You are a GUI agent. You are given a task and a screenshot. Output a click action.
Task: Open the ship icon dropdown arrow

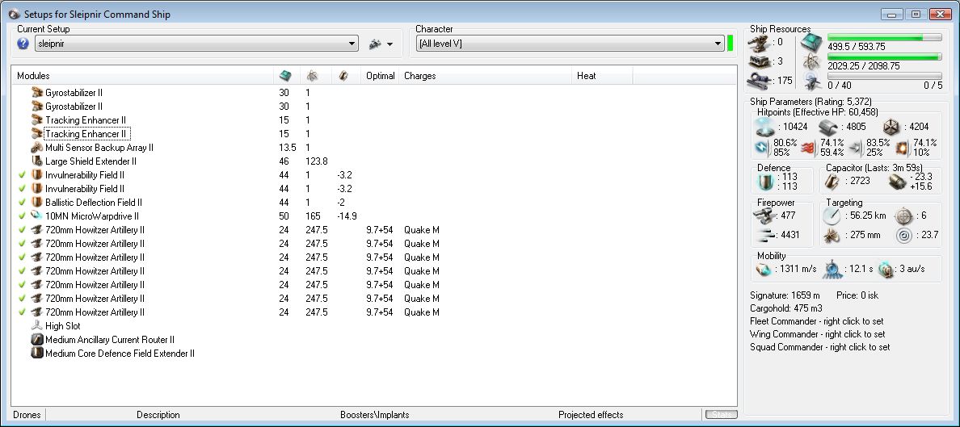[x=390, y=44]
